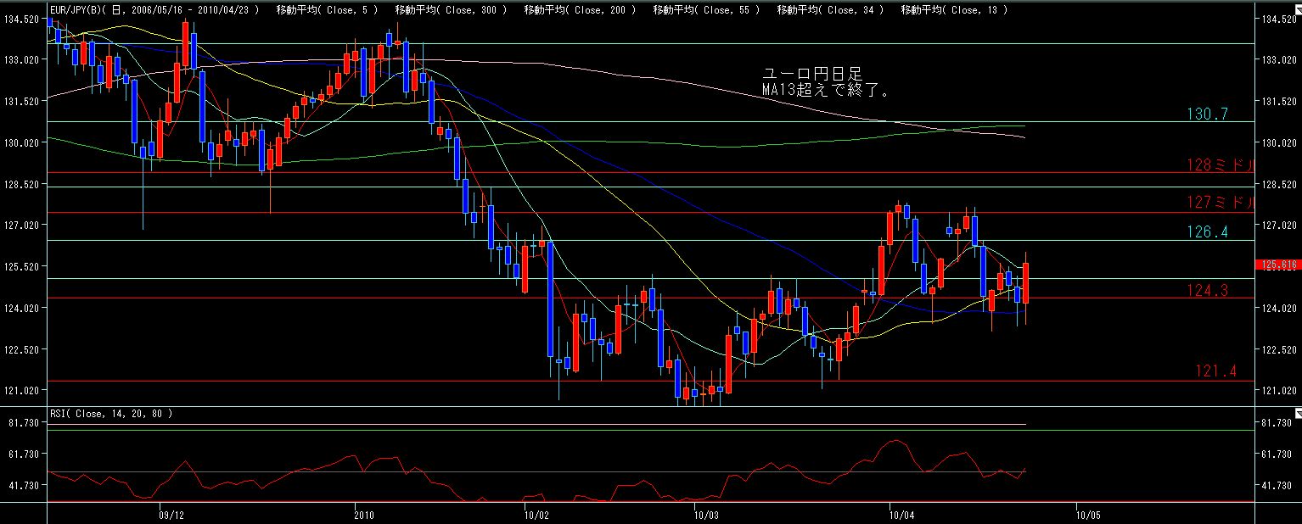Select the 移動平均( Close, 55 ) legend

706,10
